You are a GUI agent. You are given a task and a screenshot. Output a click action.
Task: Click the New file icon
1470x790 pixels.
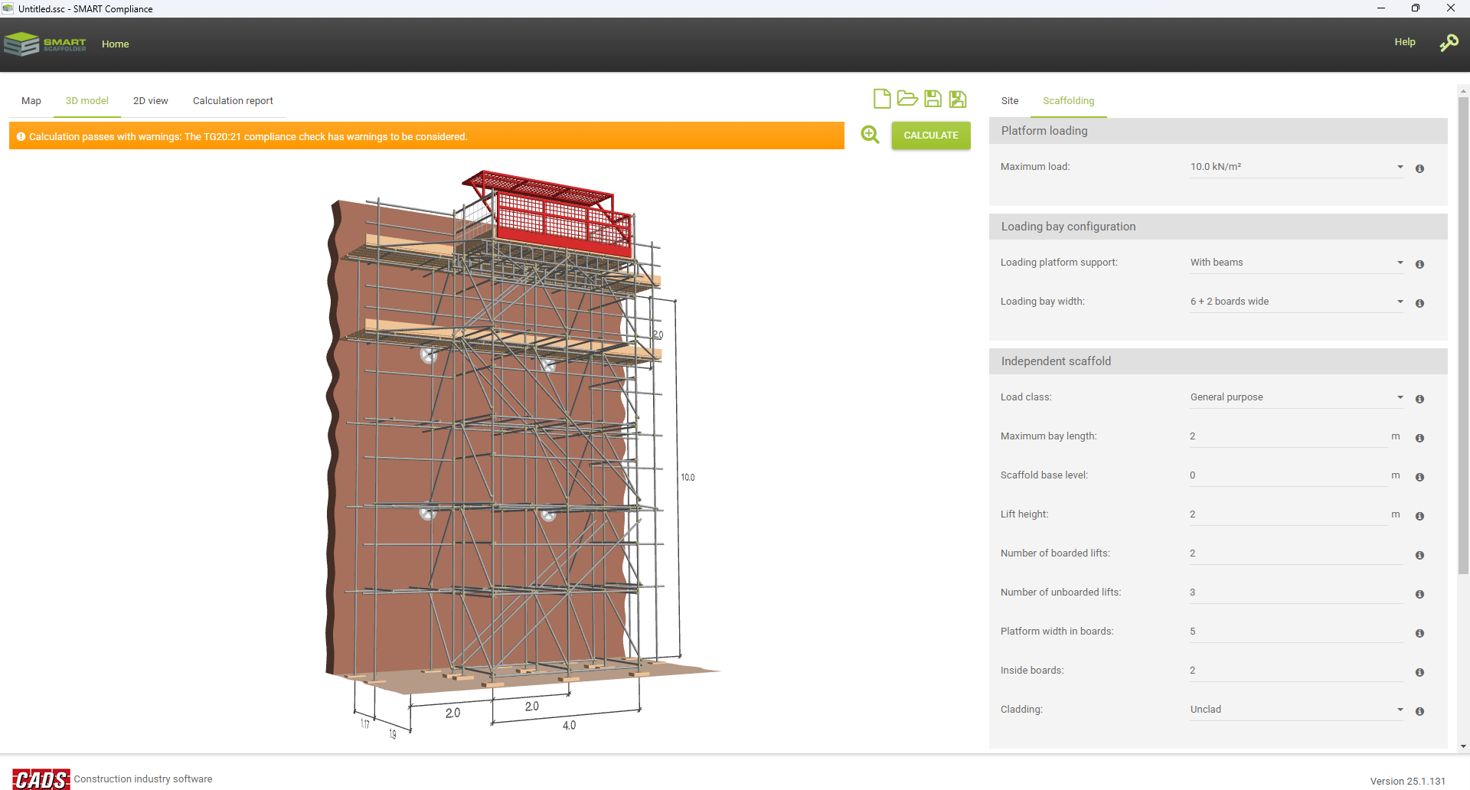[x=882, y=99]
